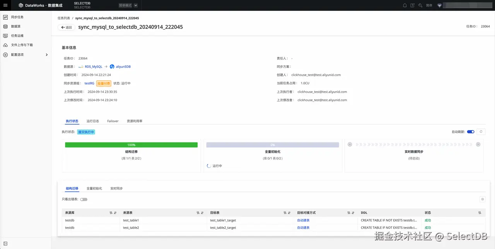This screenshot has width=495, height=249.
Task: Open the notification bell in the header
Action: pyautogui.click(x=405, y=5)
